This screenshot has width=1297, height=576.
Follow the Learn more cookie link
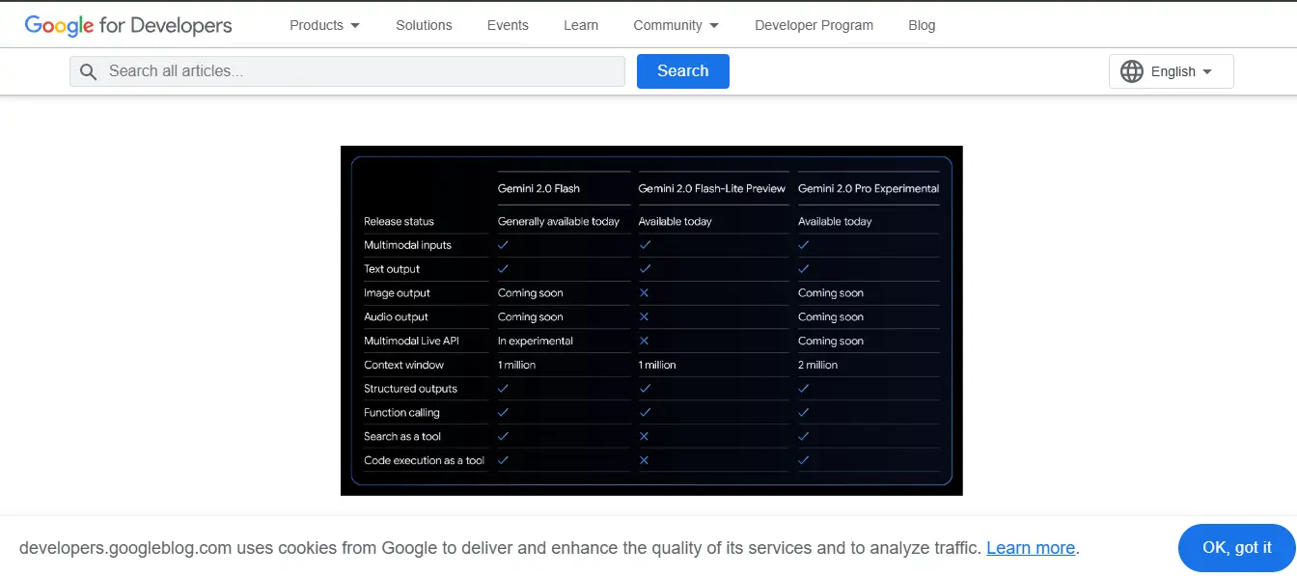pos(1031,548)
